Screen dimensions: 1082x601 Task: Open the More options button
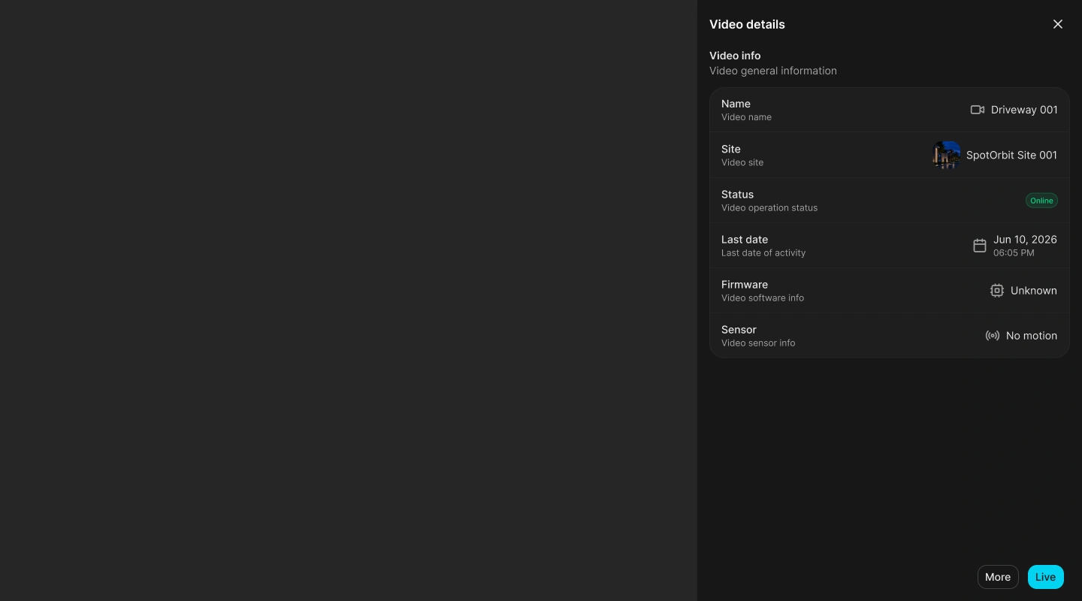click(x=998, y=577)
